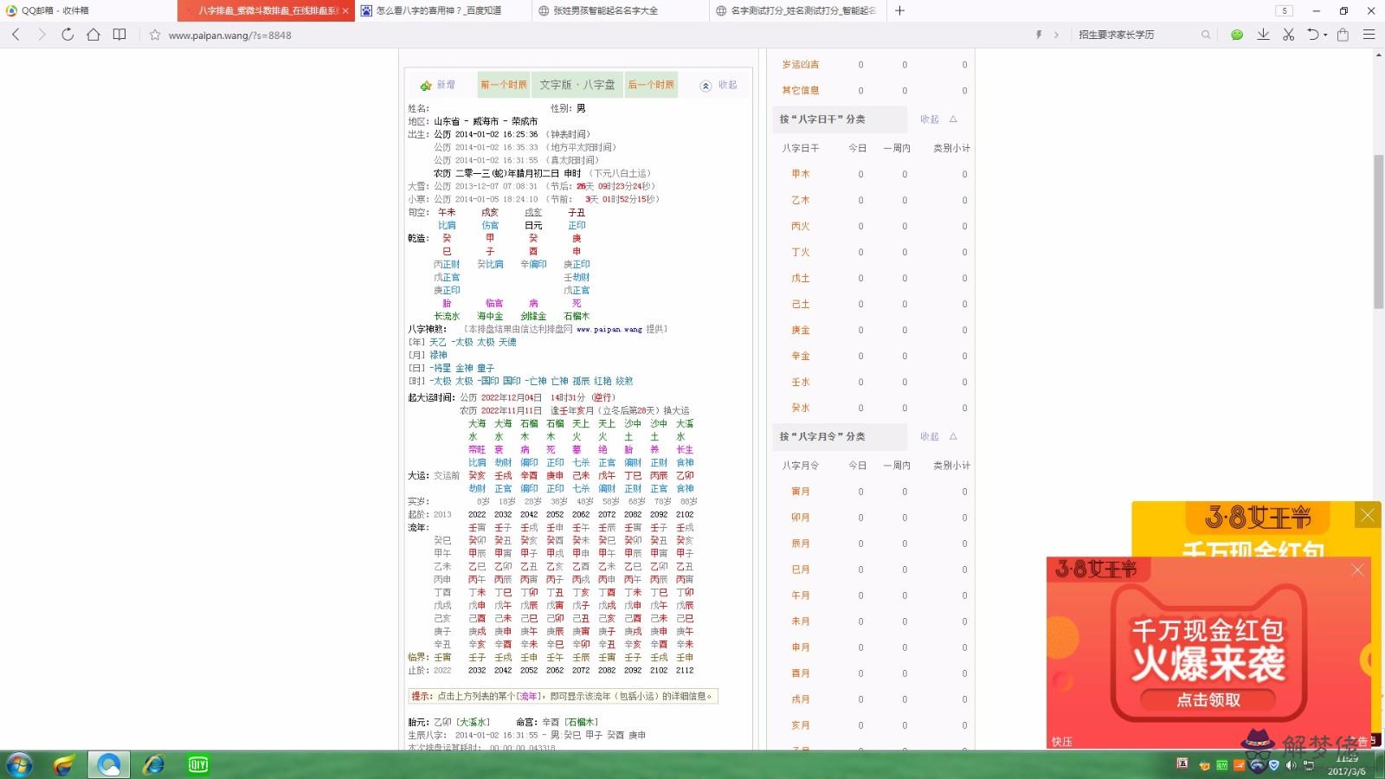The image size is (1385, 779).
Task: Click the 后一个时辰 button
Action: 651,85
